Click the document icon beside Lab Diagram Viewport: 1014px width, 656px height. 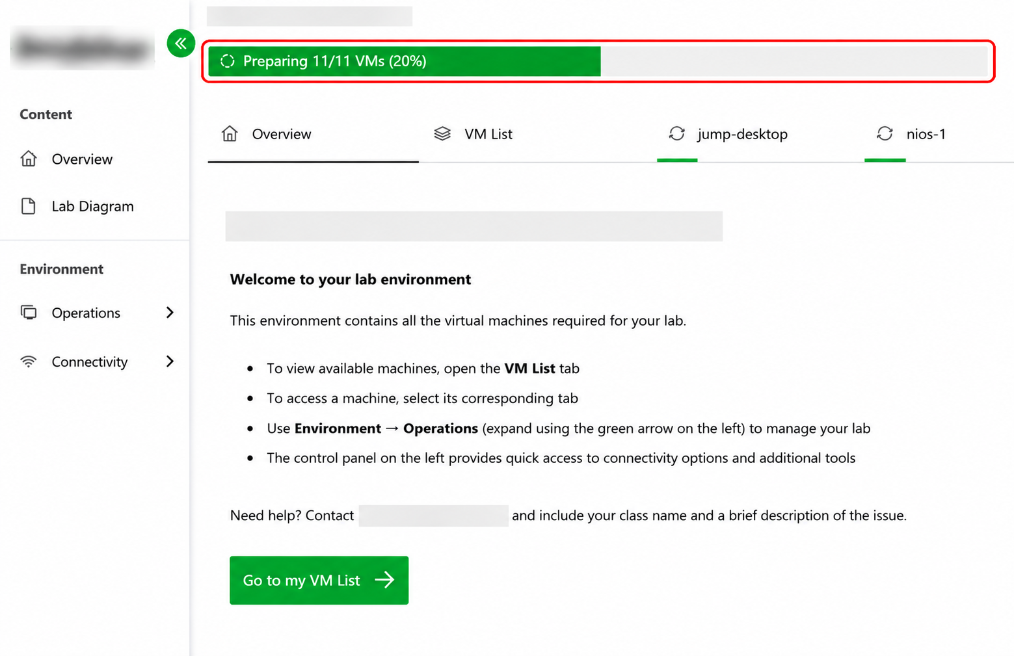[x=28, y=206]
